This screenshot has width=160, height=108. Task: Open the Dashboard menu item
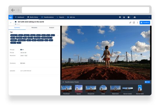click(x=19, y=17)
